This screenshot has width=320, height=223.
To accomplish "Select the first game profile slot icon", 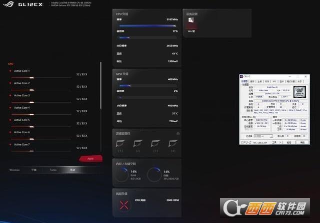I will coord(120,144).
